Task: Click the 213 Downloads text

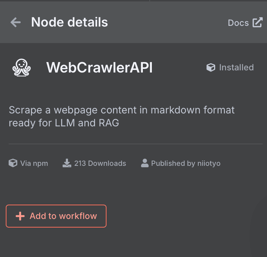Action: [100, 163]
